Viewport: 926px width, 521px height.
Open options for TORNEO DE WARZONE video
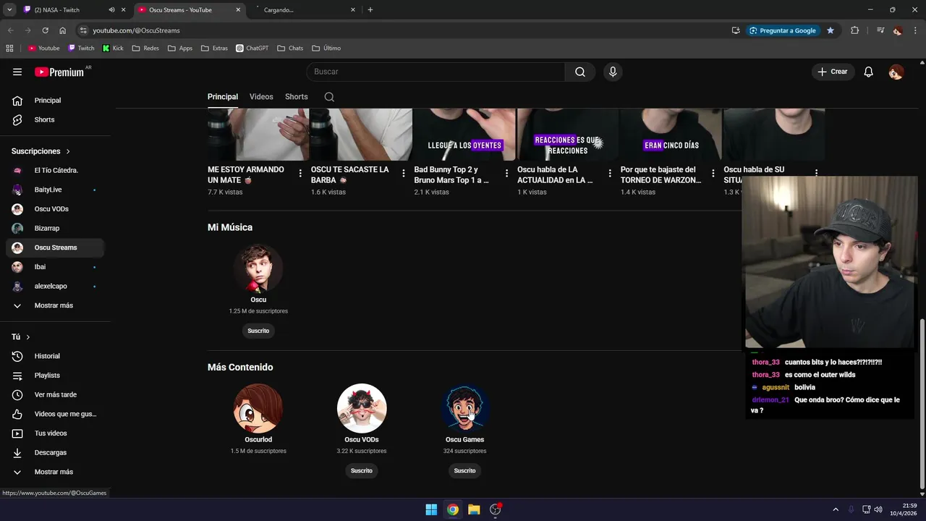(x=713, y=174)
